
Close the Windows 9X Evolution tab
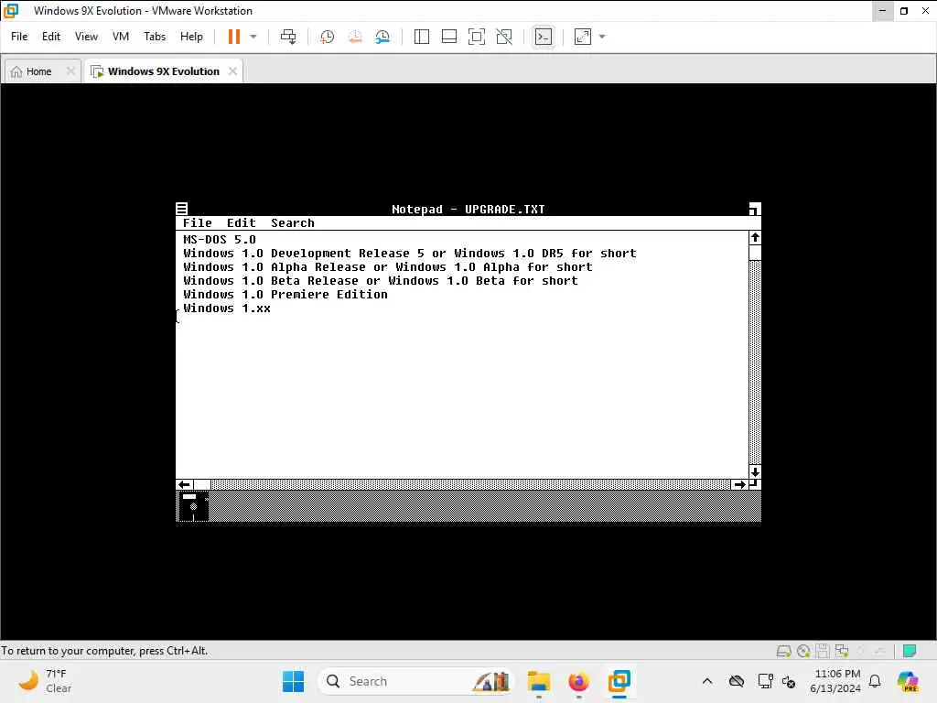[232, 71]
